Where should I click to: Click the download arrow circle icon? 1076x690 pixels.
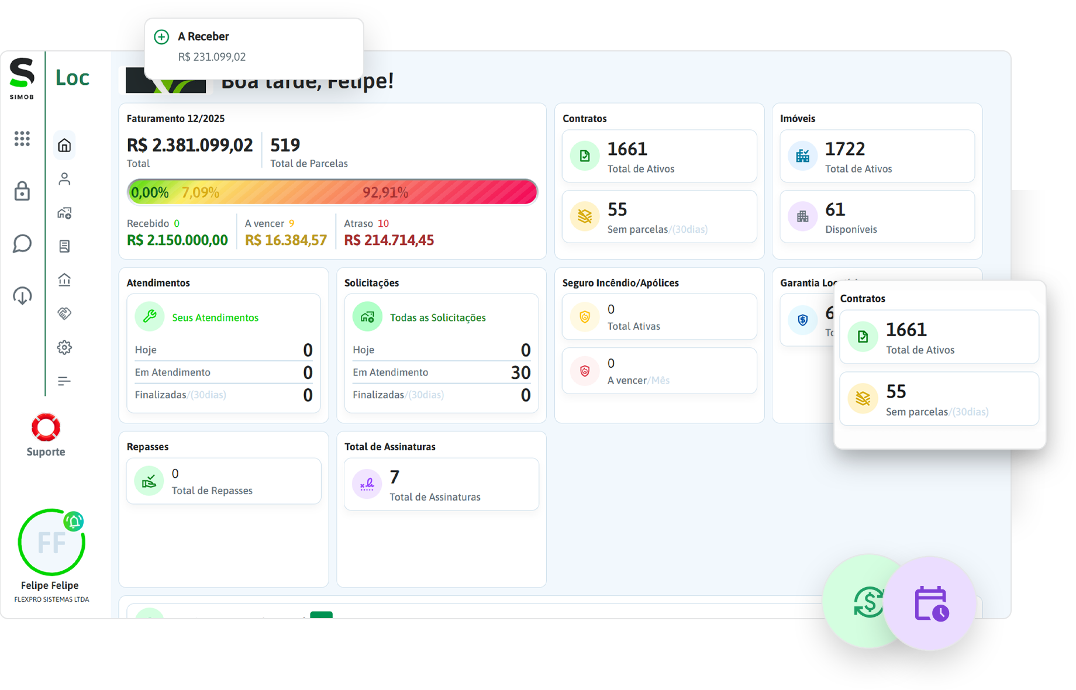(x=22, y=295)
